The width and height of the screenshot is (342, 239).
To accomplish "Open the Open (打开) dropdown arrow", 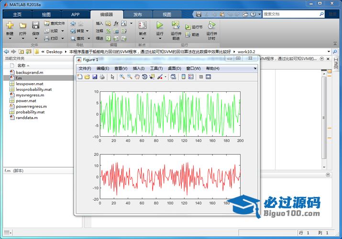I will [22, 39].
